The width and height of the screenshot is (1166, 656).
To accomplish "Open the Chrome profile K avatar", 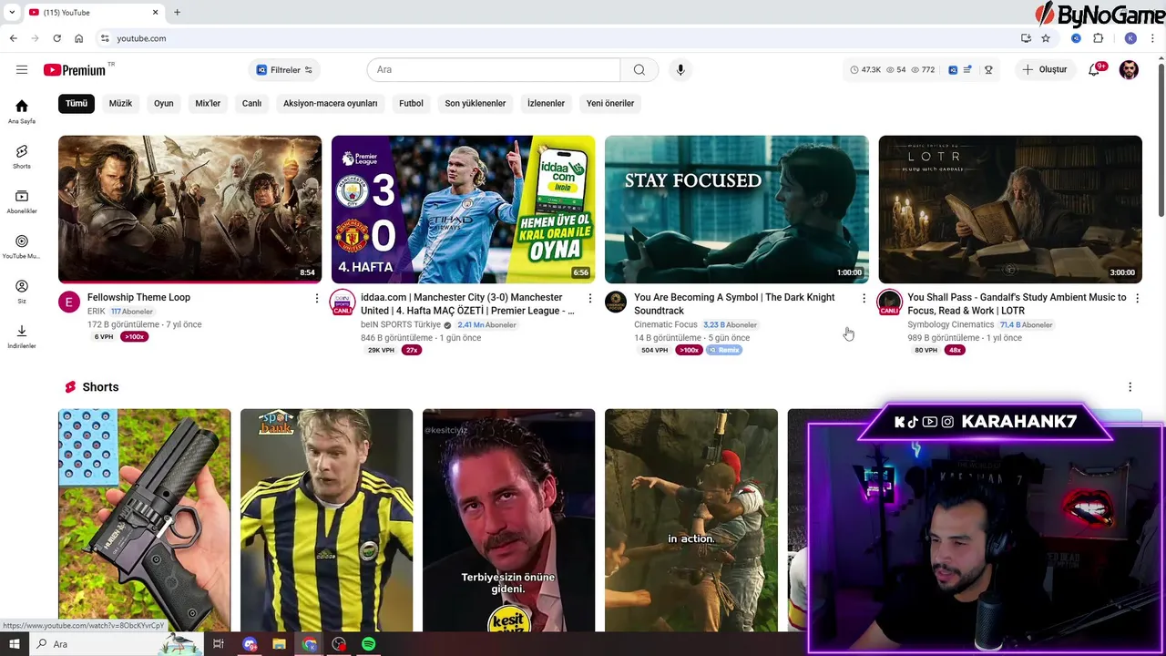I will (x=1130, y=38).
